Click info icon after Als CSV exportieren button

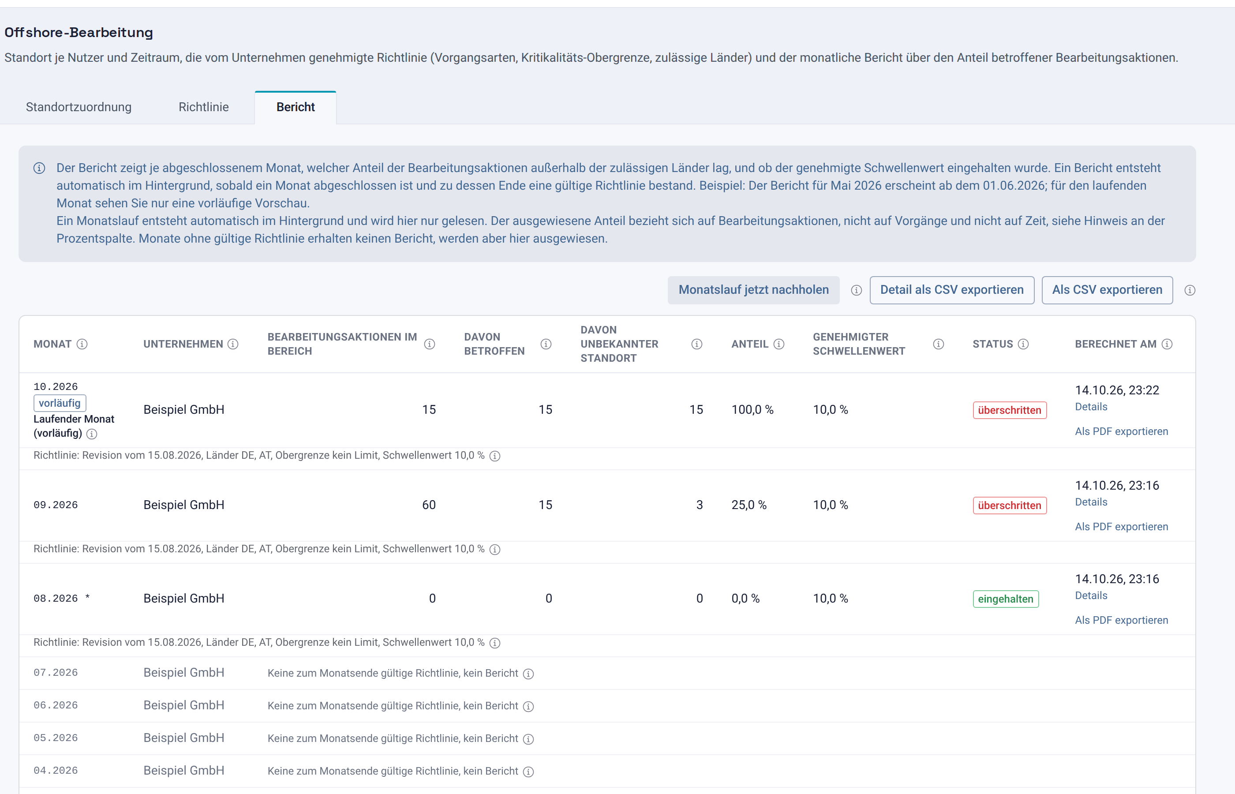click(1190, 290)
